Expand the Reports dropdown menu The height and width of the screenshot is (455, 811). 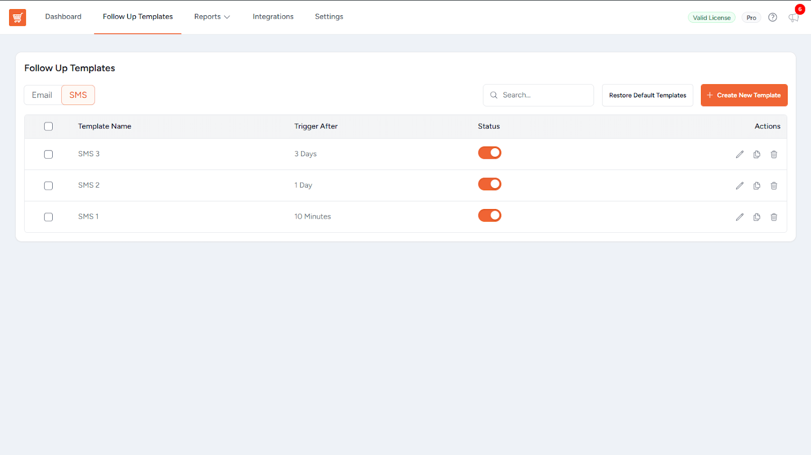coord(212,17)
